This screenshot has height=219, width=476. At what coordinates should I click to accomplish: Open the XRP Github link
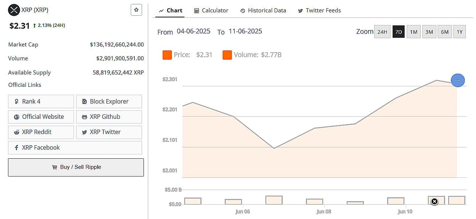point(109,117)
